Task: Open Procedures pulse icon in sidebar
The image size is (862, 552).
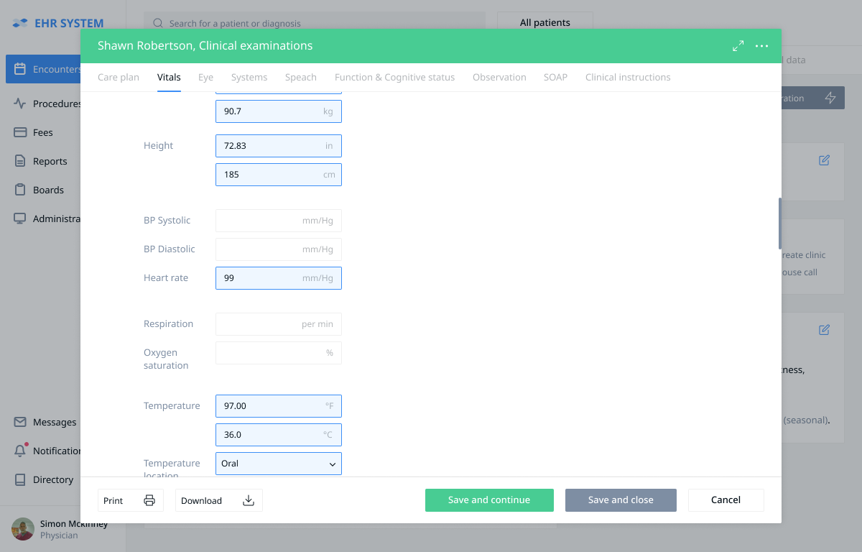Action: coord(20,103)
